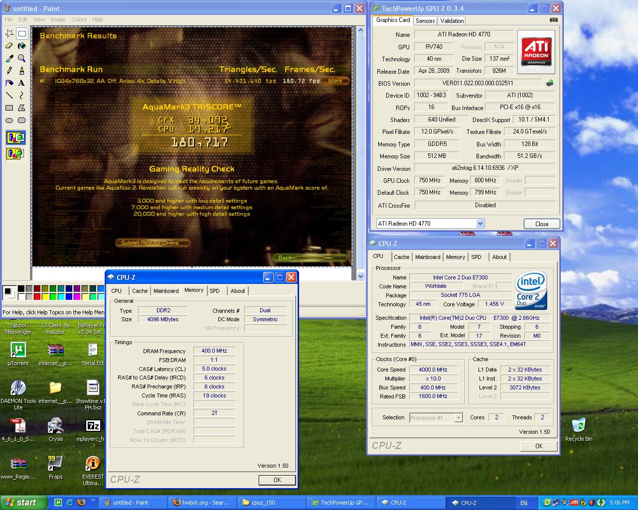Enable opaque selection mode in Paint
This screenshot has width=638, height=510.
pyautogui.click(x=15, y=137)
